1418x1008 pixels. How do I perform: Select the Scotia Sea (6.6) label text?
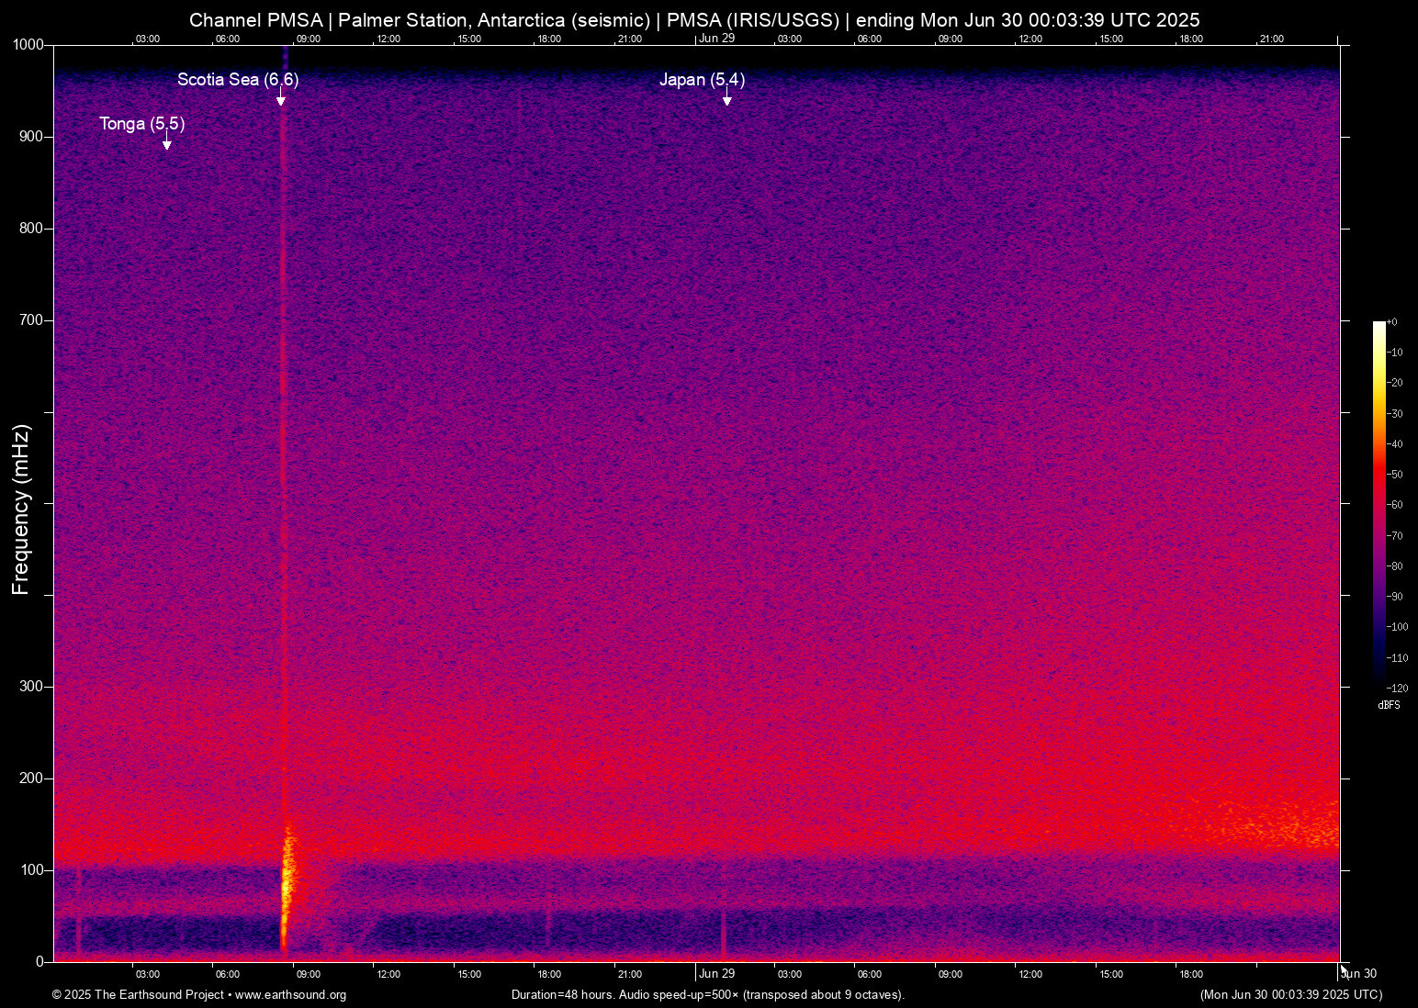point(239,80)
